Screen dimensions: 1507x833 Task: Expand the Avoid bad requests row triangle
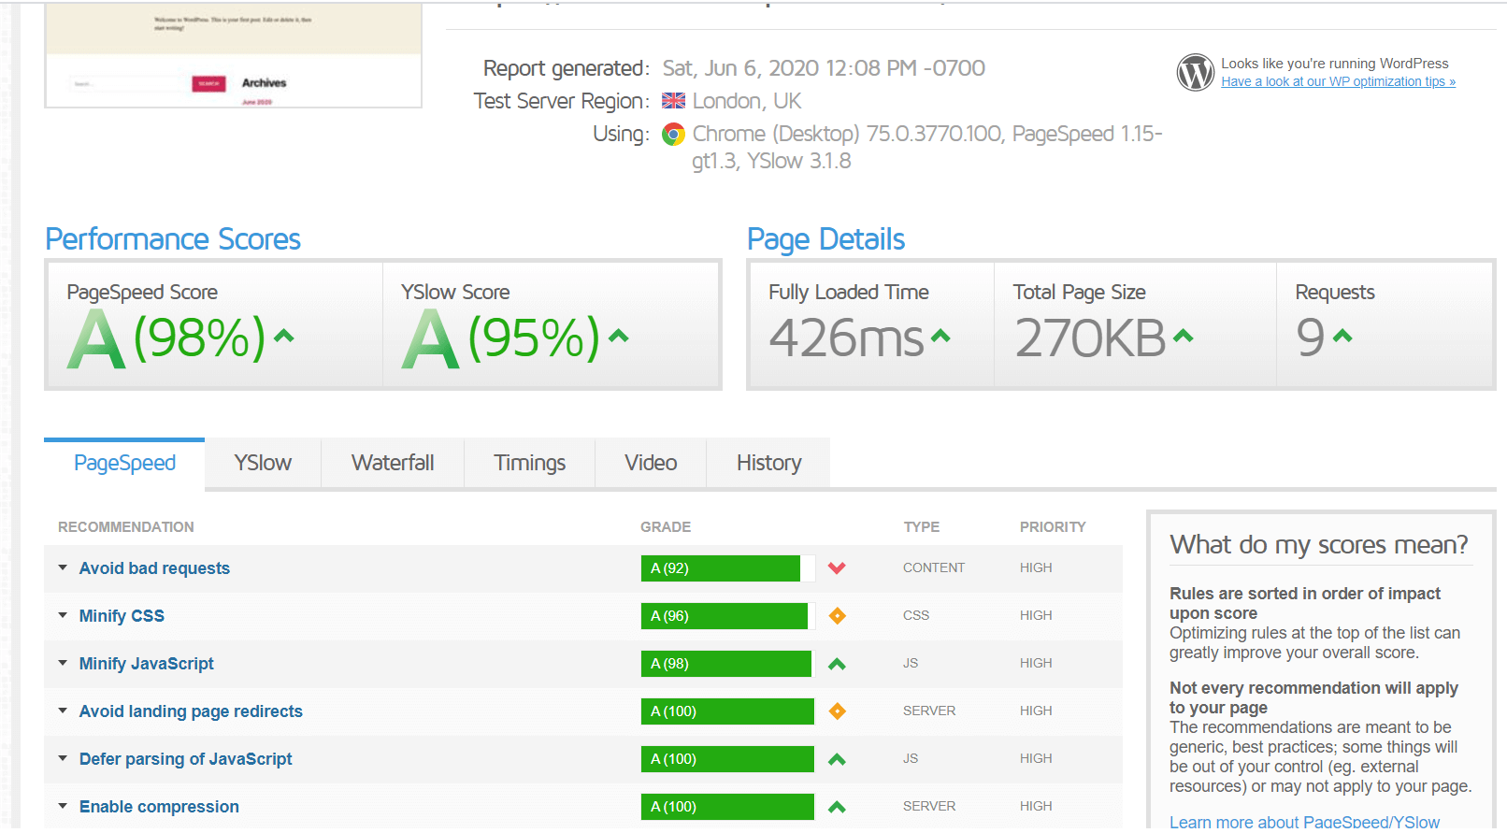pos(63,568)
